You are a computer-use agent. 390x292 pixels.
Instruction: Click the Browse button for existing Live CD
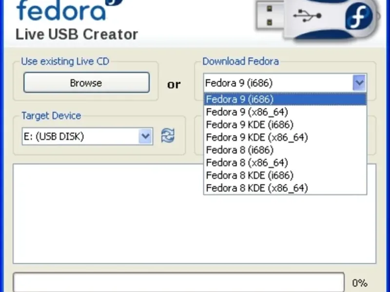pos(87,83)
